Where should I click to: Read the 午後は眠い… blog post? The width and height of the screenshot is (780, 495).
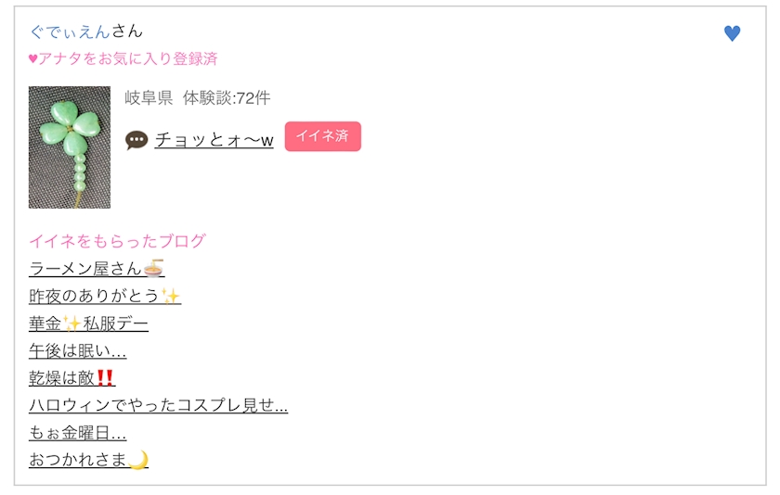(77, 350)
